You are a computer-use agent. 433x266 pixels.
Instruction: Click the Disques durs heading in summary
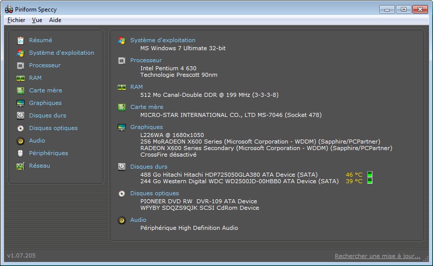click(148, 167)
